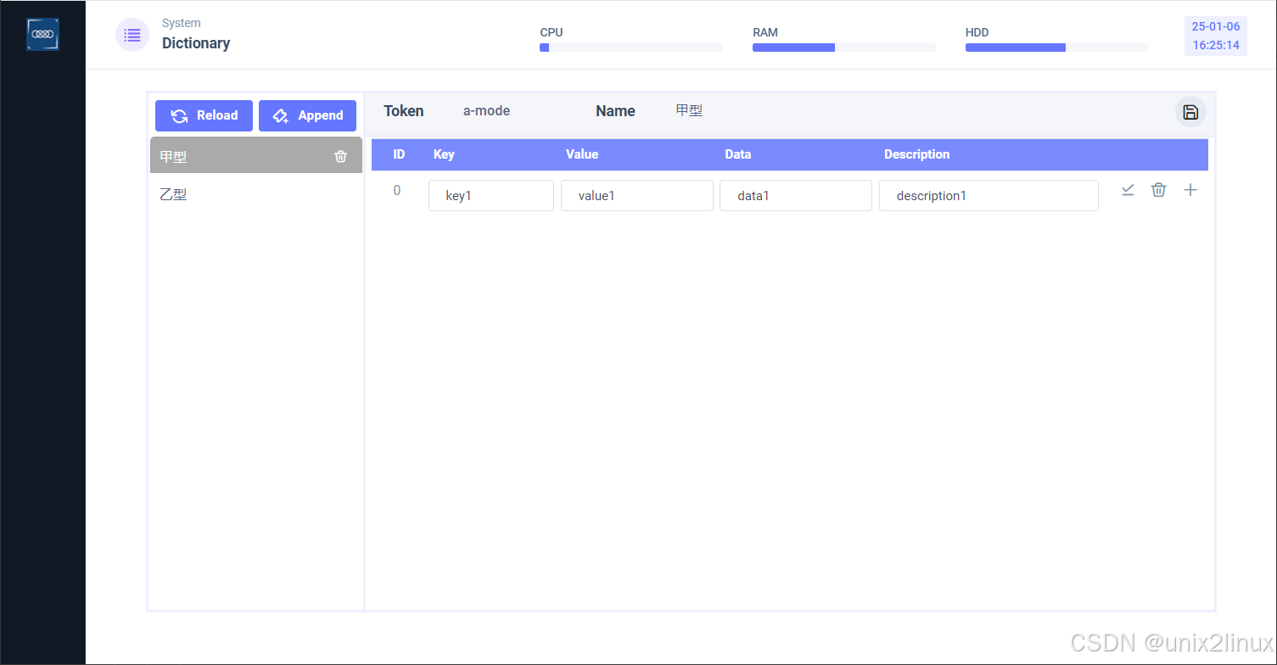
Task: Add a new row with plus icon
Action: 1190,190
